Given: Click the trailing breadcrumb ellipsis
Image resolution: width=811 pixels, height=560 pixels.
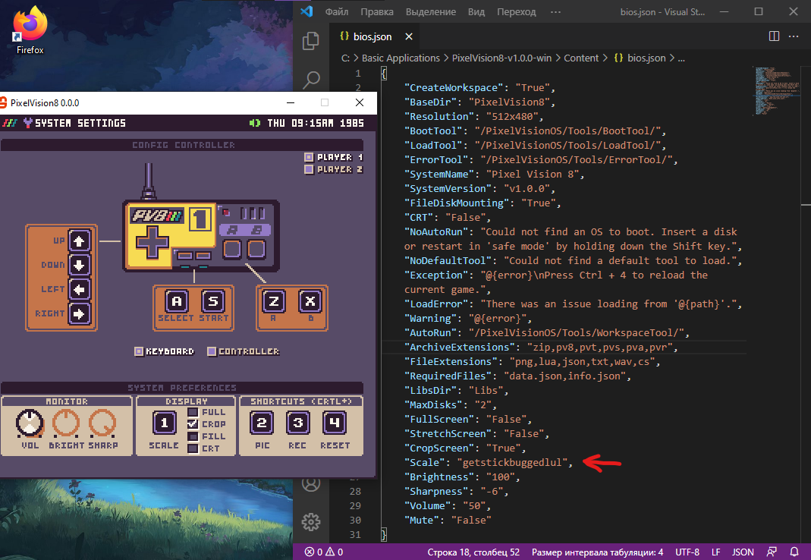Looking at the screenshot, I should pyautogui.click(x=682, y=59).
